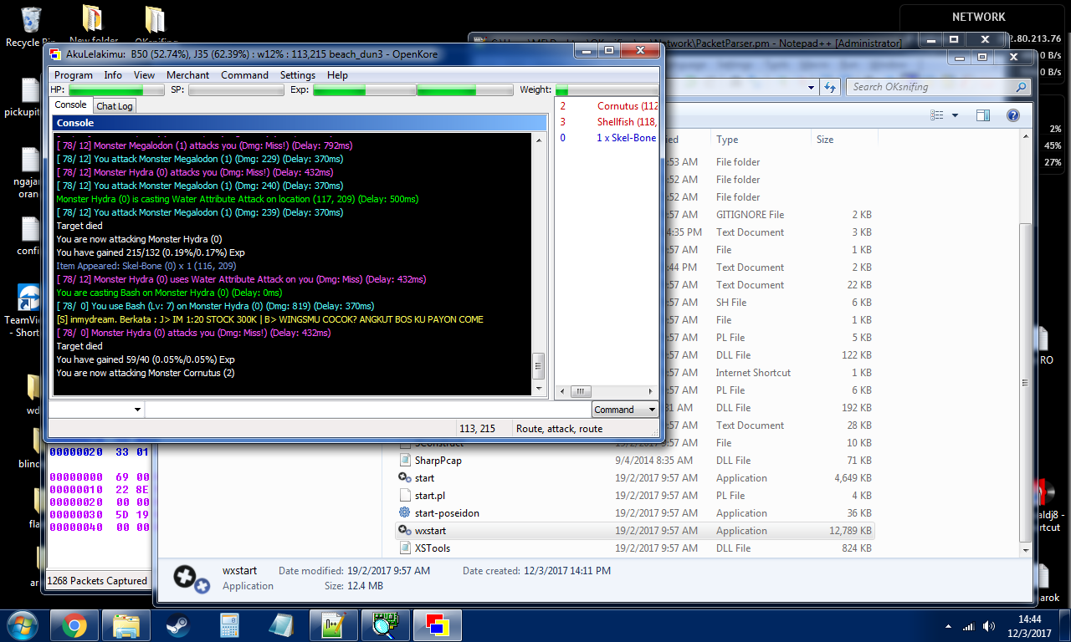The image size is (1071, 642).
Task: Open the New folder desktop icon
Action: tap(93, 24)
